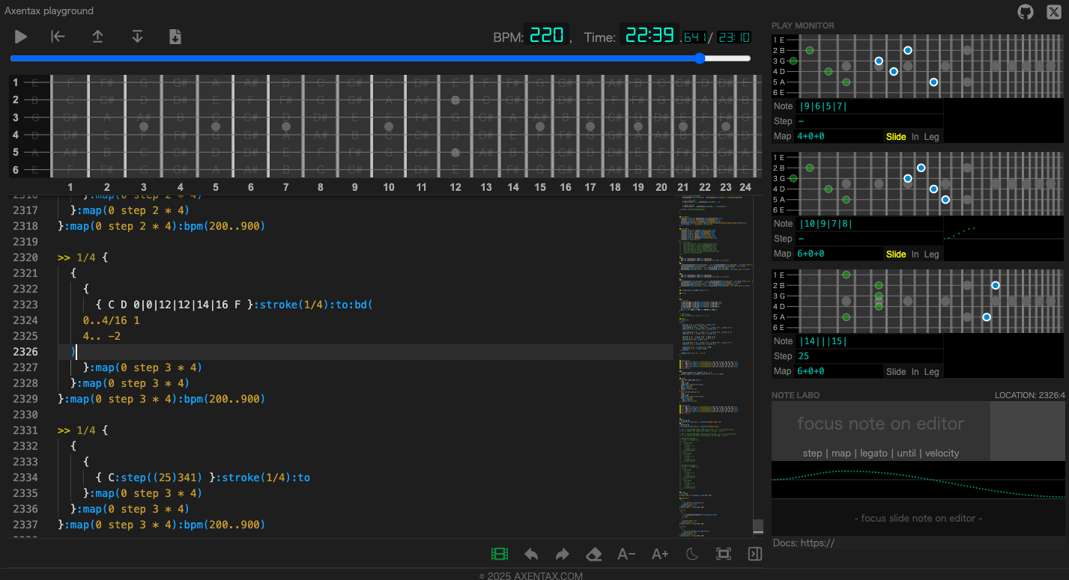
Task: Toggle the green film strip icon
Action: (x=500, y=554)
